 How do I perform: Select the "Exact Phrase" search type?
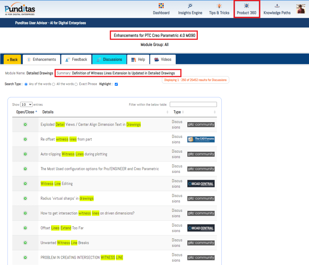pos(76,84)
